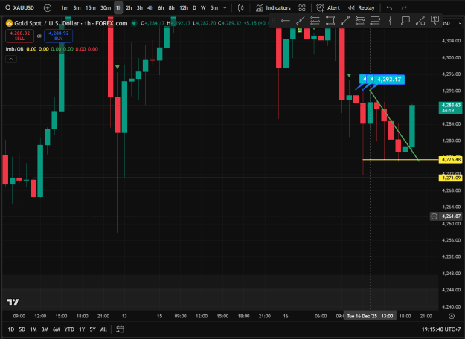Click the green market status dot
This screenshot has height=339, width=465.
click(x=134, y=23)
